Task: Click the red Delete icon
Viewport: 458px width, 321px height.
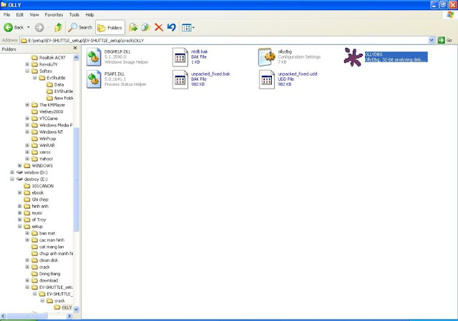Action: 159,27
